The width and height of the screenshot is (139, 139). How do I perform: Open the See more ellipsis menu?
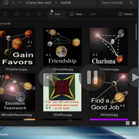[x=93, y=14]
